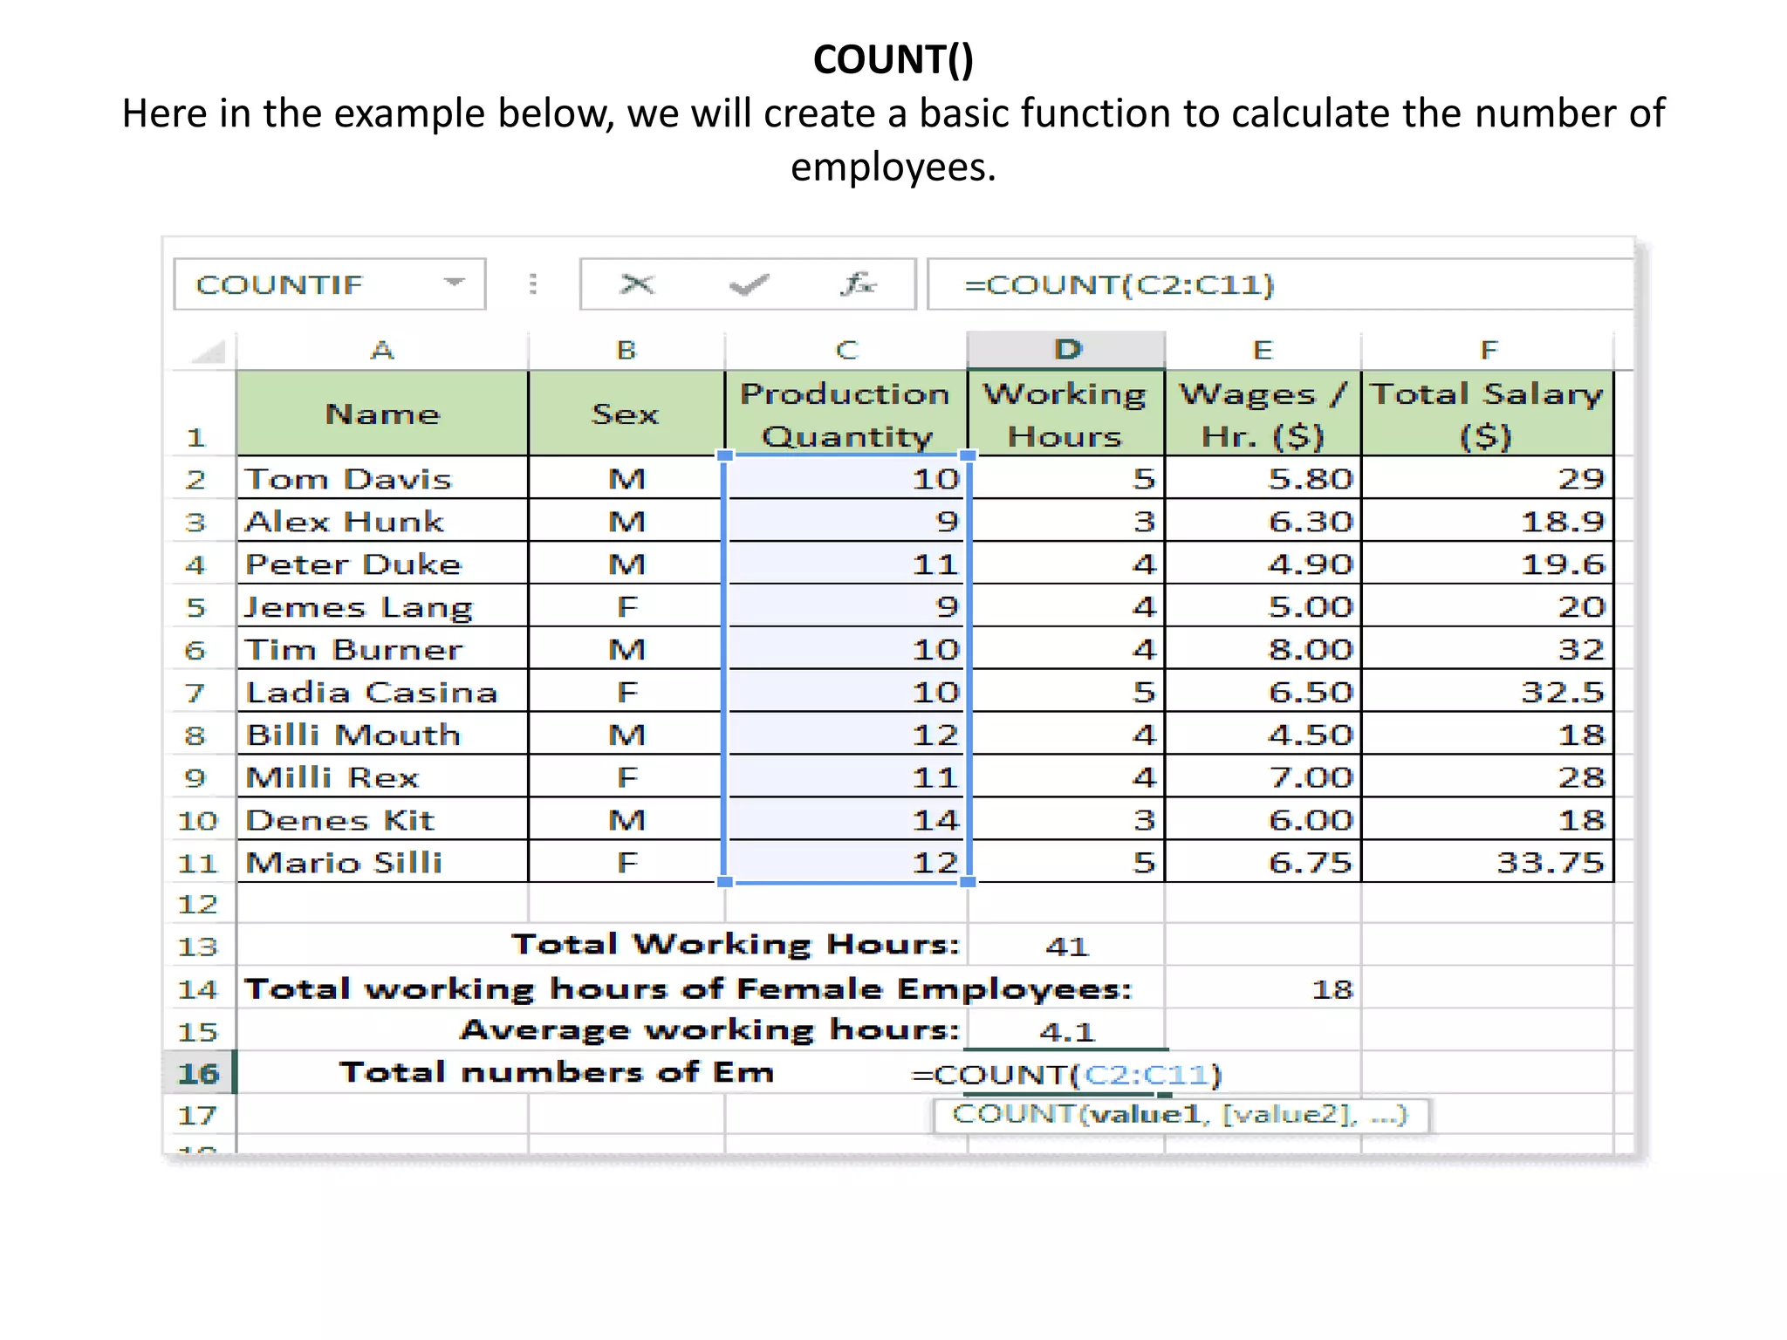This screenshot has height=1340, width=1787.
Task: Select column C header
Action: coord(846,351)
